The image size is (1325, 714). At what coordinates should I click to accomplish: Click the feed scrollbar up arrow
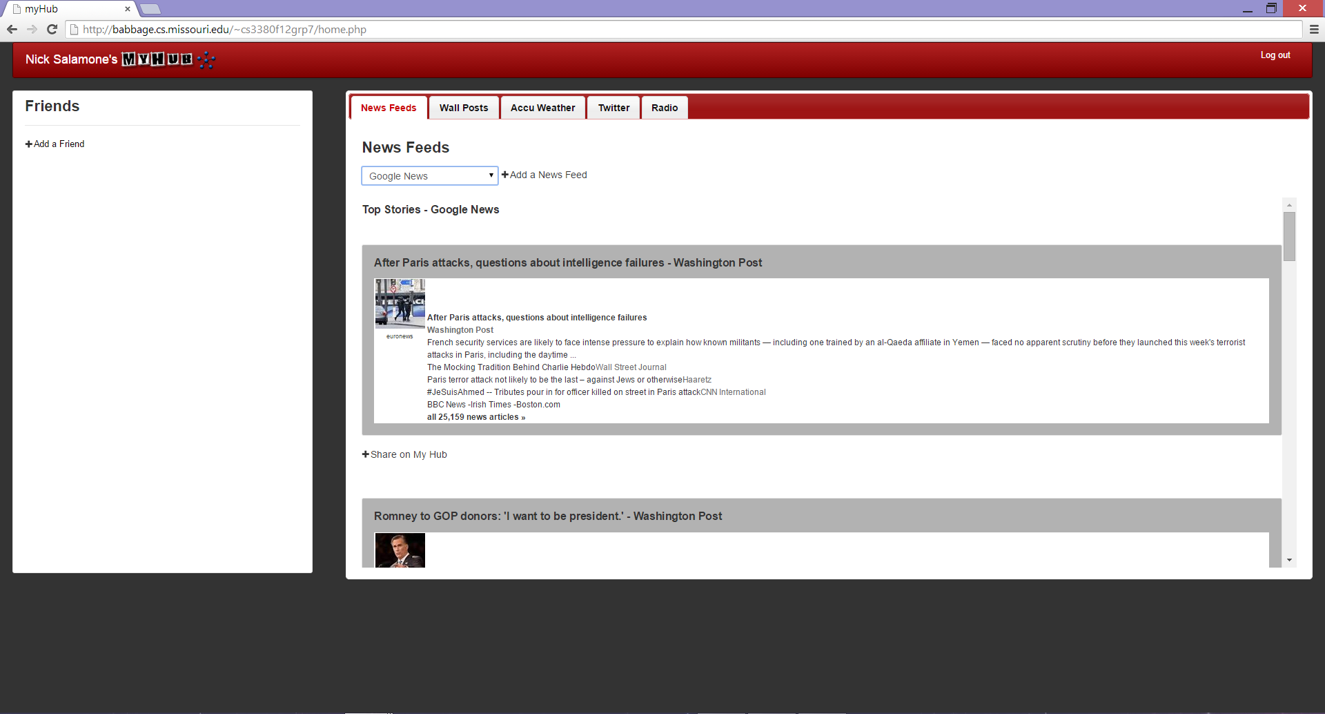(x=1289, y=205)
